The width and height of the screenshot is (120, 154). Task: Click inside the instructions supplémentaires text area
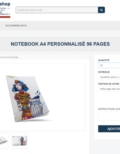click(x=109, y=116)
